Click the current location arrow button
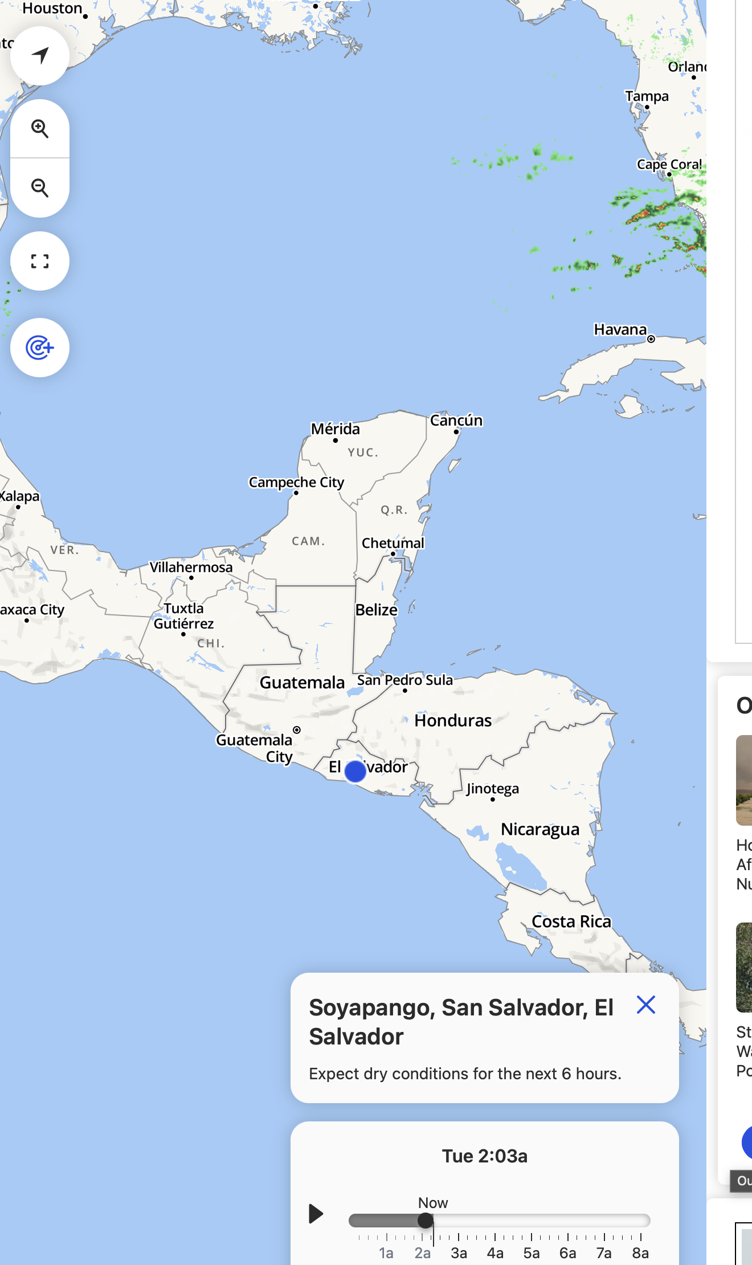 pos(40,56)
